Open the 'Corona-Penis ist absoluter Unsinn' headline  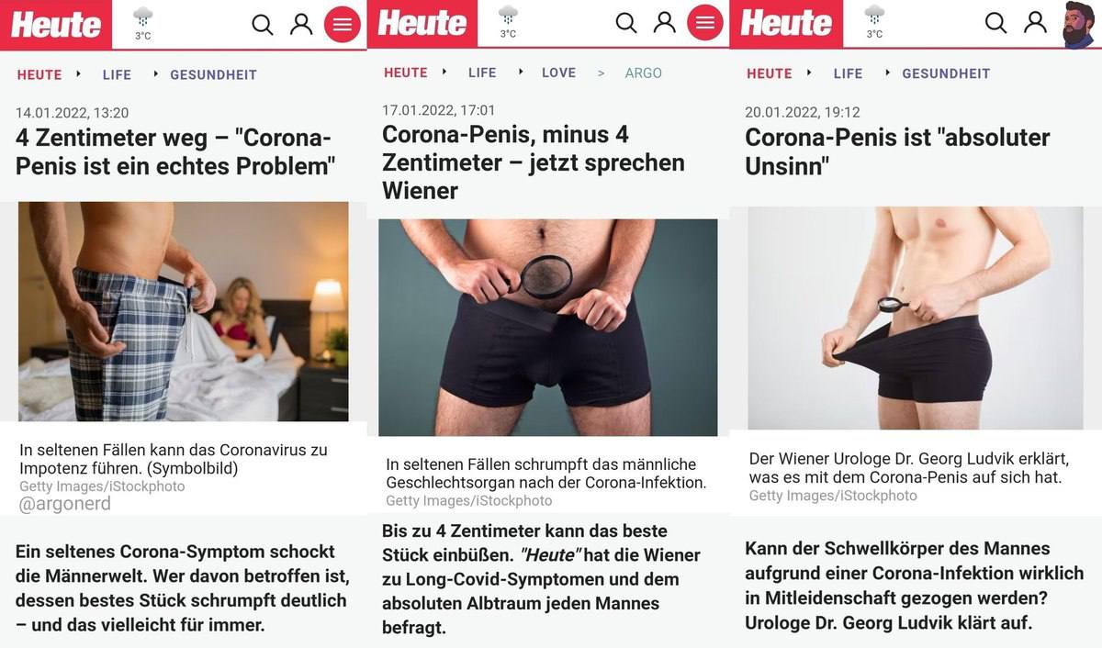click(x=897, y=151)
